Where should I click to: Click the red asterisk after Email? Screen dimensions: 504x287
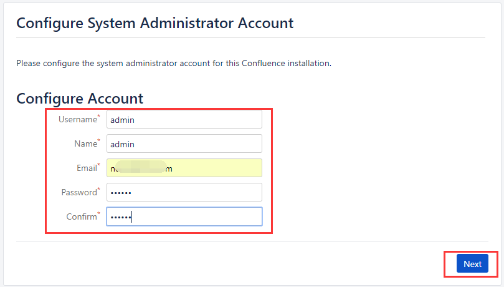click(98, 165)
